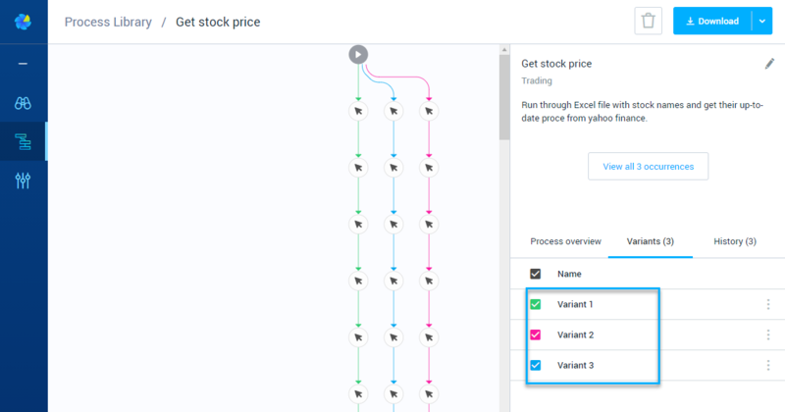
Task: Switch to the Process overview tab
Action: (565, 241)
